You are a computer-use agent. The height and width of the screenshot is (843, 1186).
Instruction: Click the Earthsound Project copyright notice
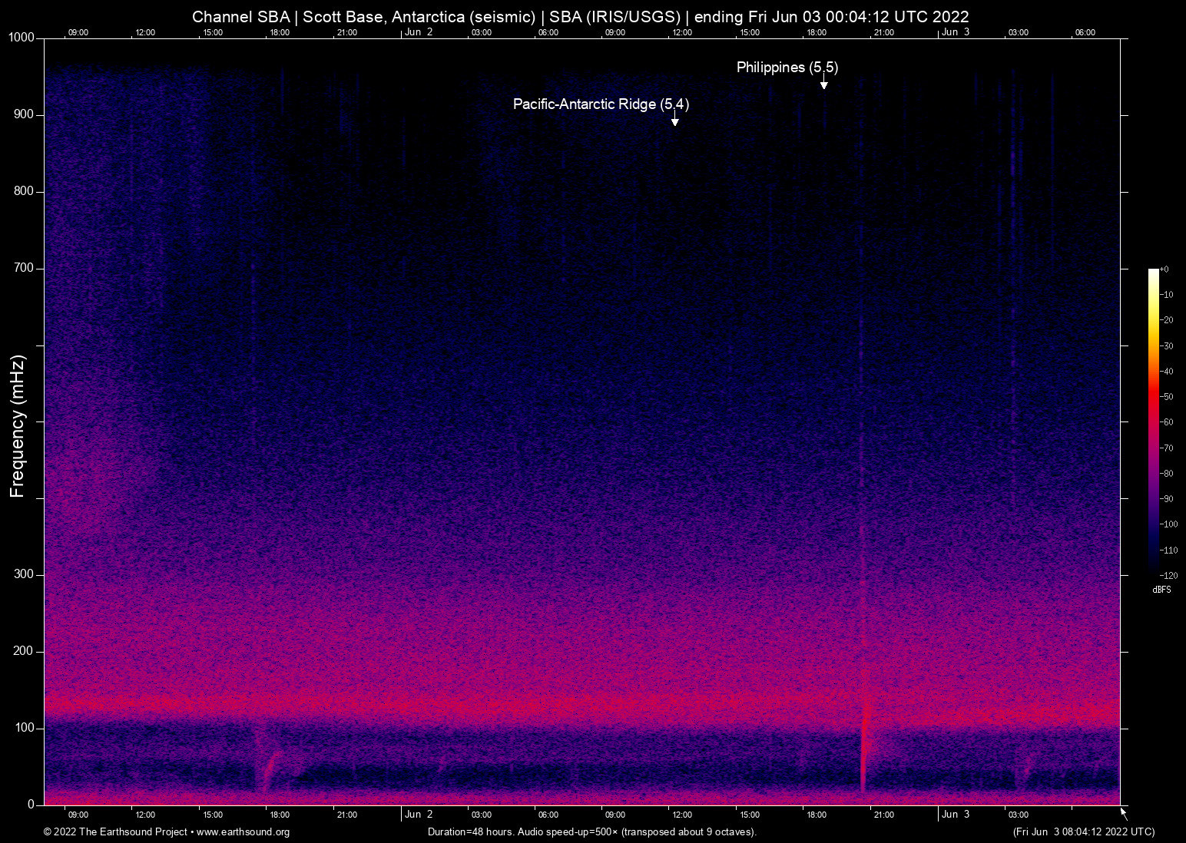coord(115,832)
